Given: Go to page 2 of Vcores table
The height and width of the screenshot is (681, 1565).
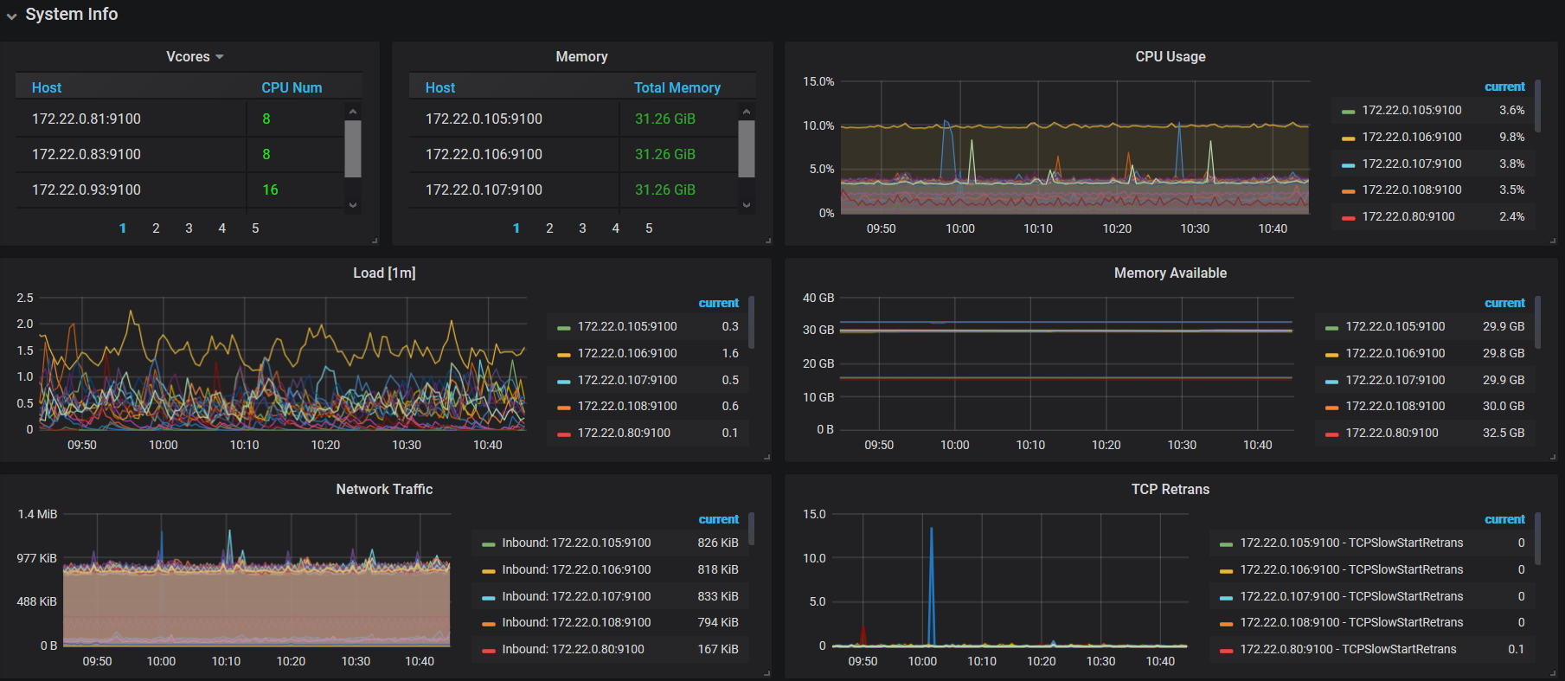Looking at the screenshot, I should click(156, 228).
